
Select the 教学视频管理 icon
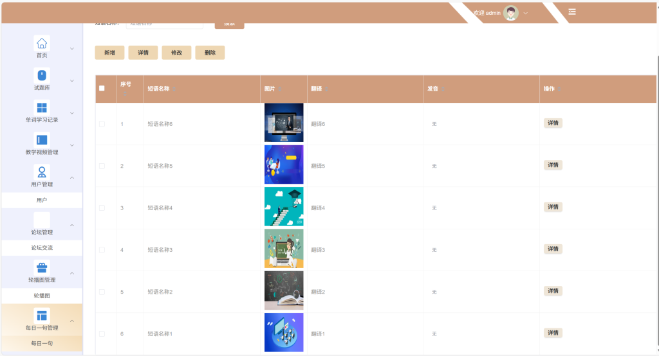(x=42, y=140)
